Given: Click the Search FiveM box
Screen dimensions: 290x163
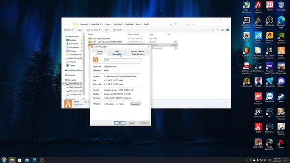Looking at the screenshot, I should (x=204, y=24).
